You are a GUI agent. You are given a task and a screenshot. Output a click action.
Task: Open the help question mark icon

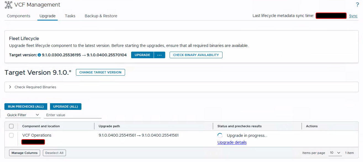(357, 5)
